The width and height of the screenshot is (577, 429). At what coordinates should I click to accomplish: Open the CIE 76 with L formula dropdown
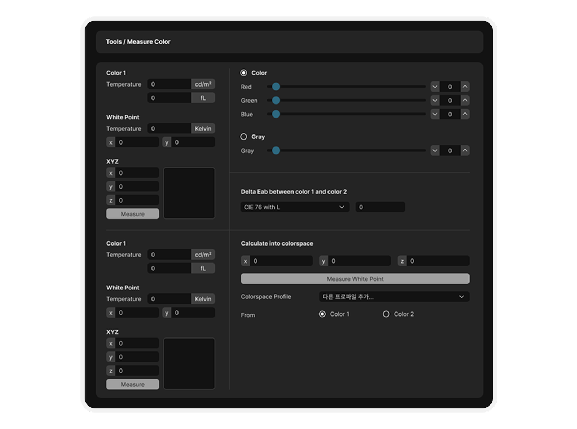[x=295, y=207]
